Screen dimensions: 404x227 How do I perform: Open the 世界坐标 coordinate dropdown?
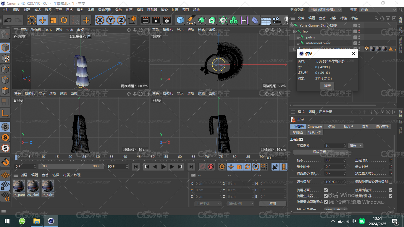[x=208, y=204]
